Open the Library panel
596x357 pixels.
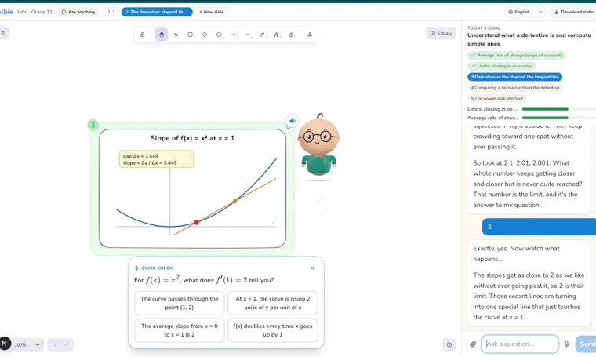click(441, 33)
